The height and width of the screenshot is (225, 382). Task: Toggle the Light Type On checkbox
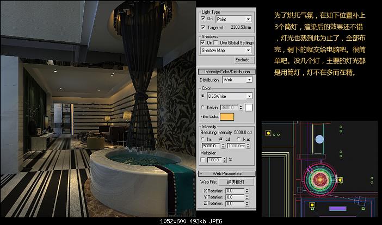coord(203,18)
